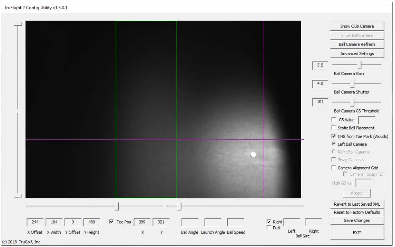
Task: Click the Ball Camera Gain slider handle
Action: [x=360, y=65]
